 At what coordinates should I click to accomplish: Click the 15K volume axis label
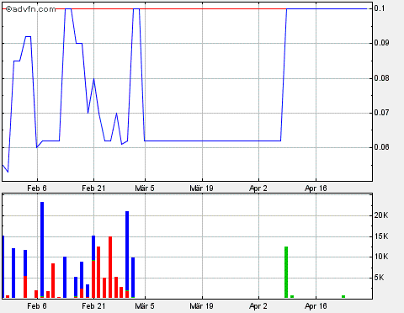pyautogui.click(x=381, y=236)
